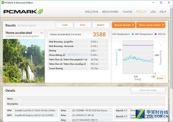This screenshot has width=173, height=122.
Task: Click the temperature and frequency chart
Action: pos(138,57)
